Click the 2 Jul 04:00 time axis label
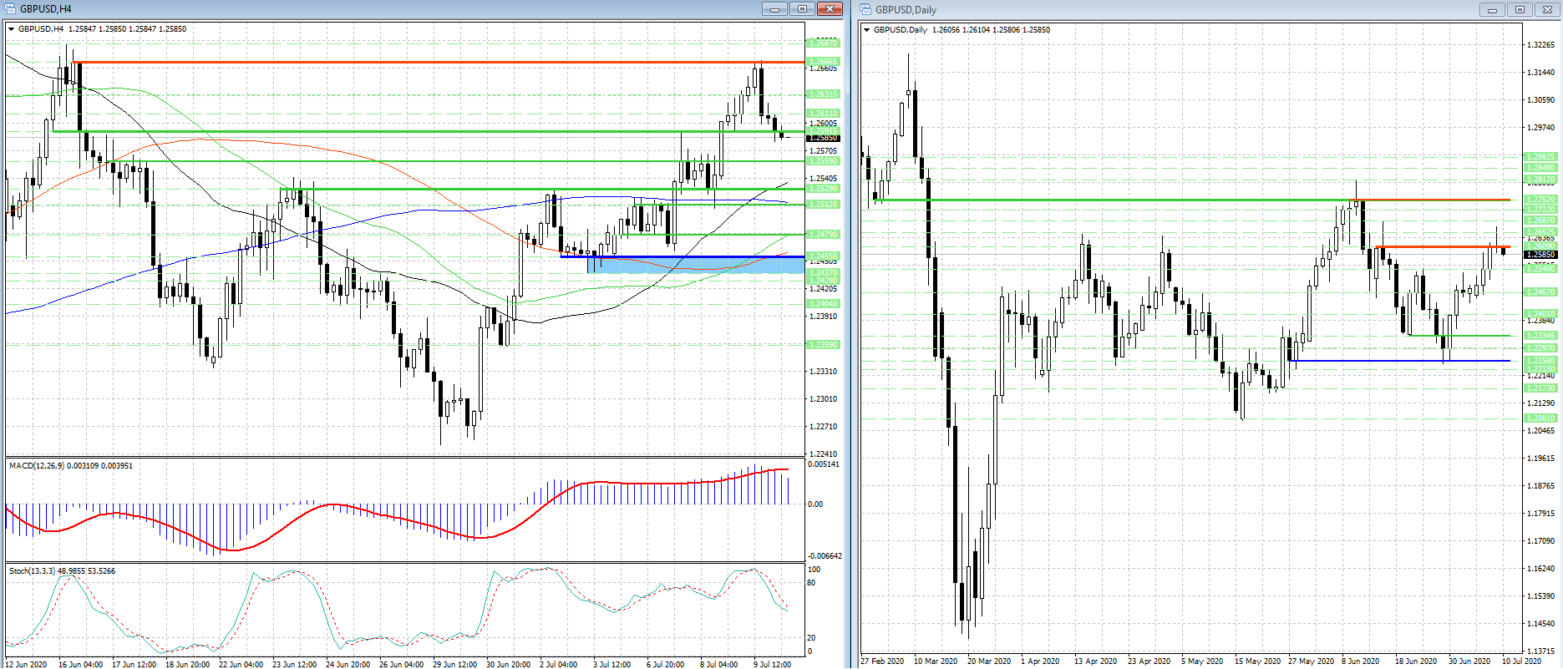1563x669 pixels. click(x=558, y=664)
